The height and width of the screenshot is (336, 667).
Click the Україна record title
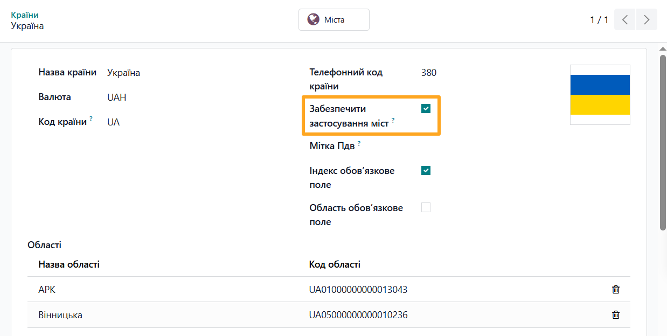27,26
